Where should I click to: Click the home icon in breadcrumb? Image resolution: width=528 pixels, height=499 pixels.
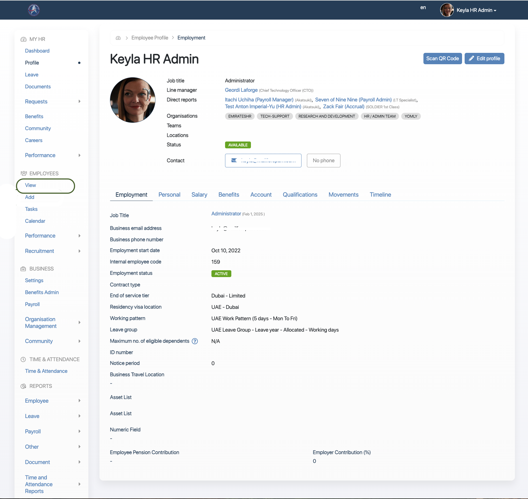[x=118, y=38]
